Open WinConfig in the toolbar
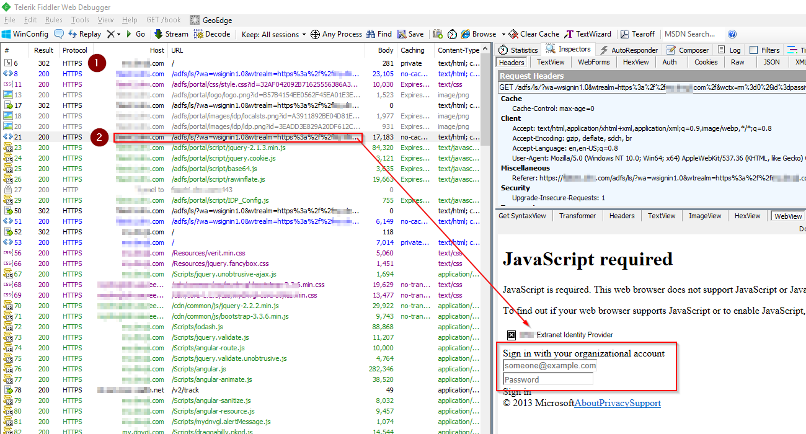The height and width of the screenshot is (434, 806). coord(29,33)
